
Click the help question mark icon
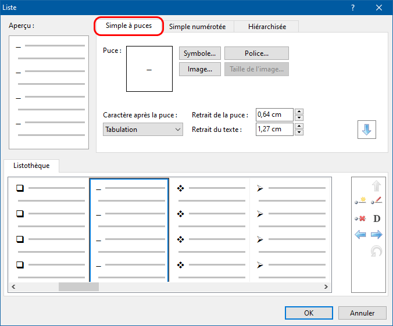(x=353, y=8)
